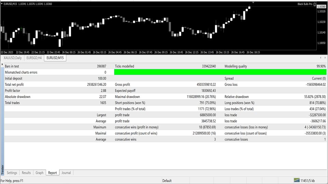The image size is (328, 184).
Task: Click the largest loss trade value -32287500.00
Action: click(x=317, y=115)
